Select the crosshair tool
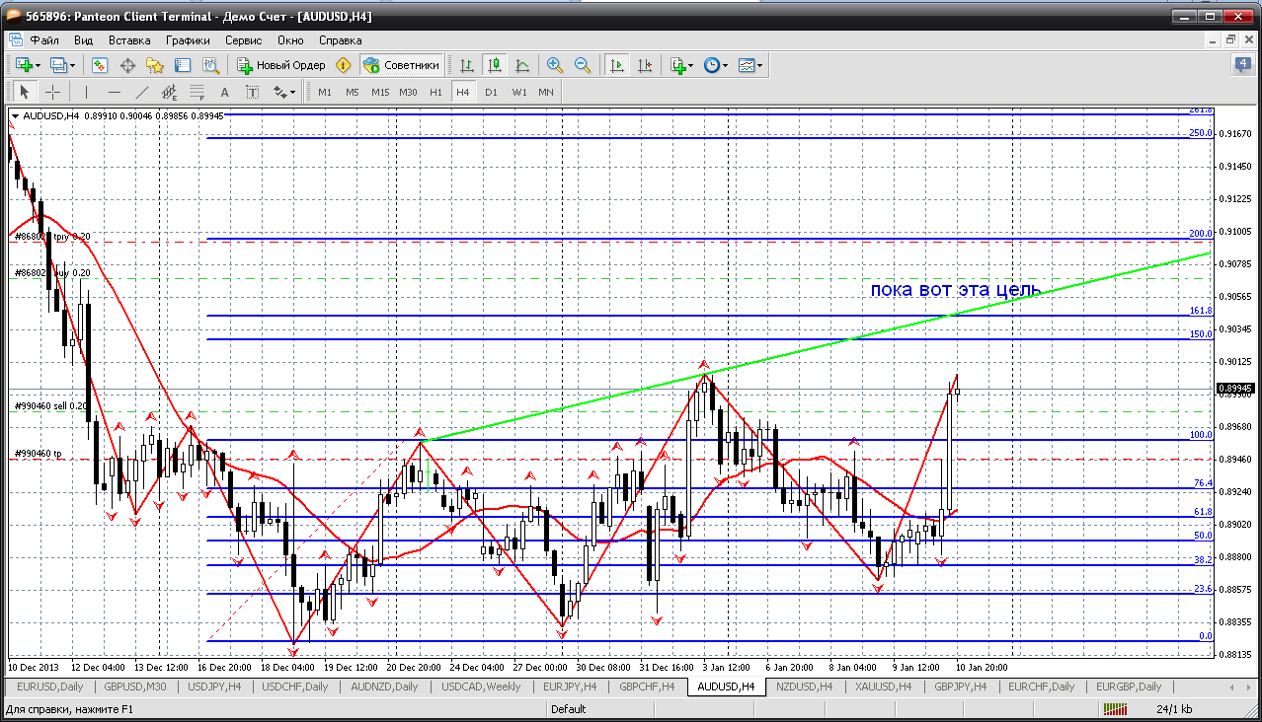 (x=52, y=92)
